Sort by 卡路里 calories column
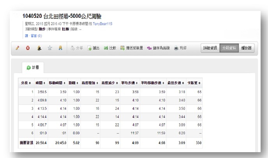 coord(194,83)
